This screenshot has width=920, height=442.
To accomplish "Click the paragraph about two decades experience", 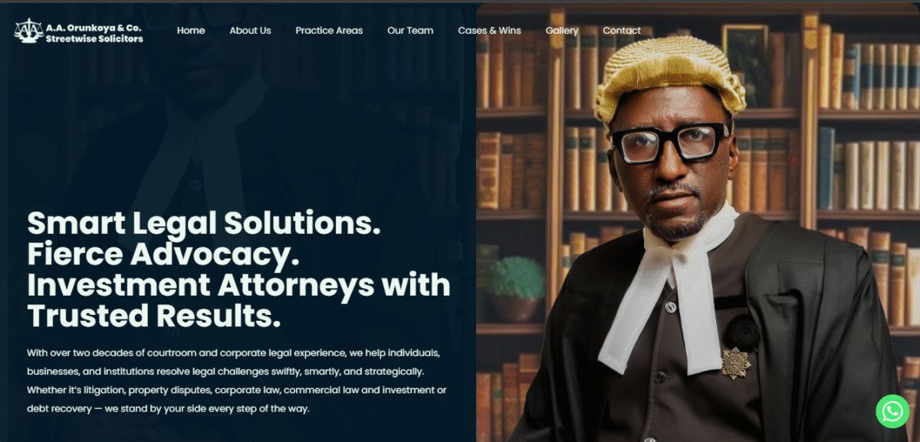I will point(237,381).
